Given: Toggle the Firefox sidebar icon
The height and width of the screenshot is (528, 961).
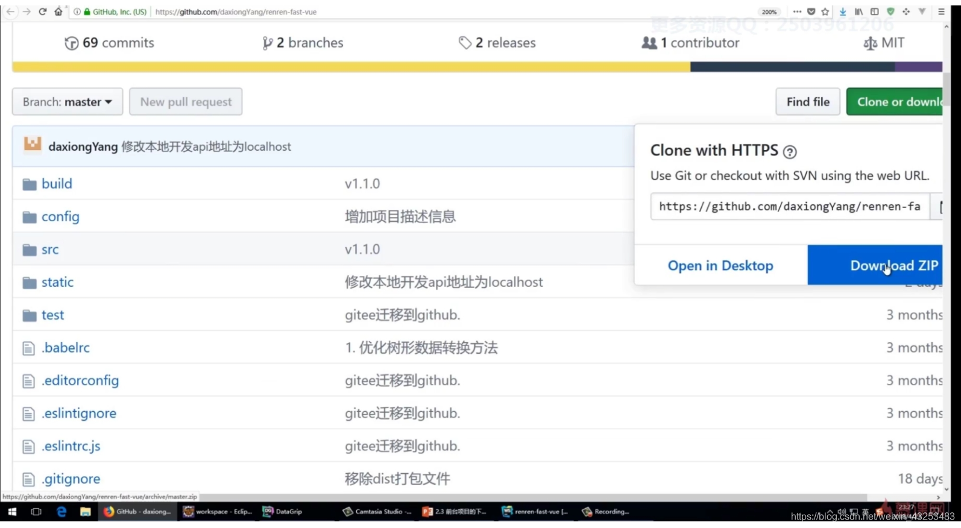Looking at the screenshot, I should (x=874, y=11).
